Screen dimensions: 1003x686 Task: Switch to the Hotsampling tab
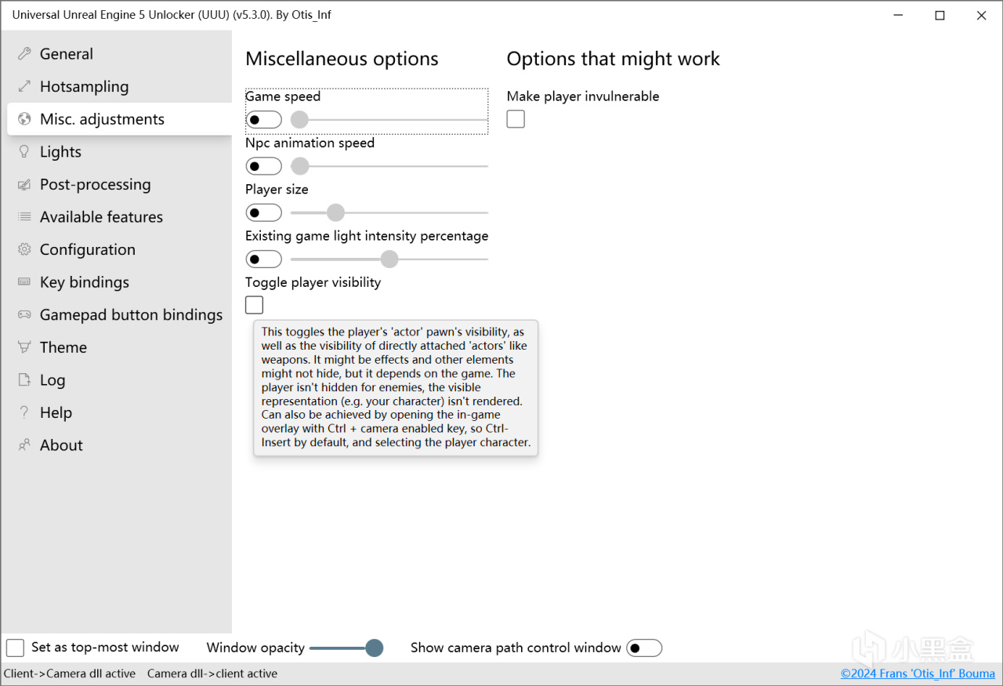tap(119, 86)
